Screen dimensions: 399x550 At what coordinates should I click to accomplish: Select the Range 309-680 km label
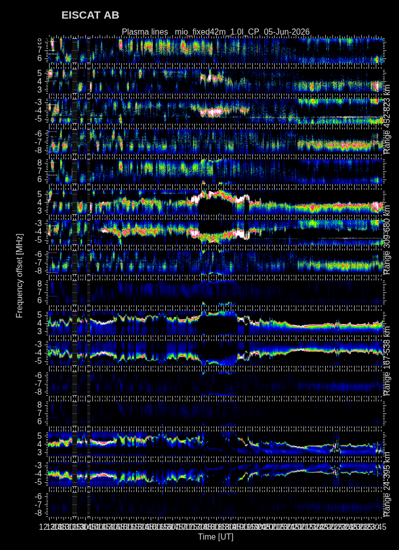click(x=387, y=239)
